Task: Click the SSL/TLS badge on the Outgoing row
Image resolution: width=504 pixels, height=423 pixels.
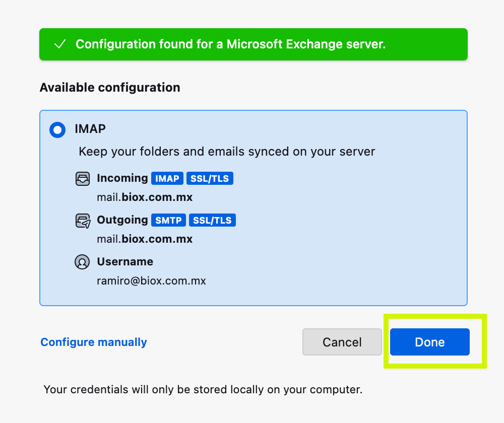Action: pyautogui.click(x=212, y=220)
